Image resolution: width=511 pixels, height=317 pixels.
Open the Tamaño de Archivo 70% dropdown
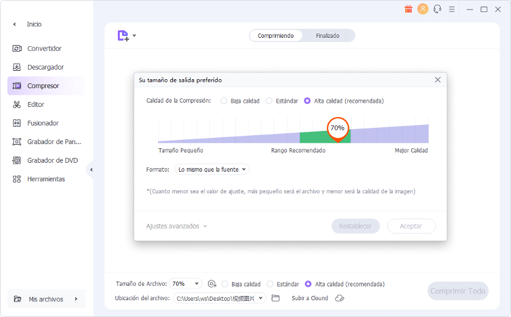186,284
